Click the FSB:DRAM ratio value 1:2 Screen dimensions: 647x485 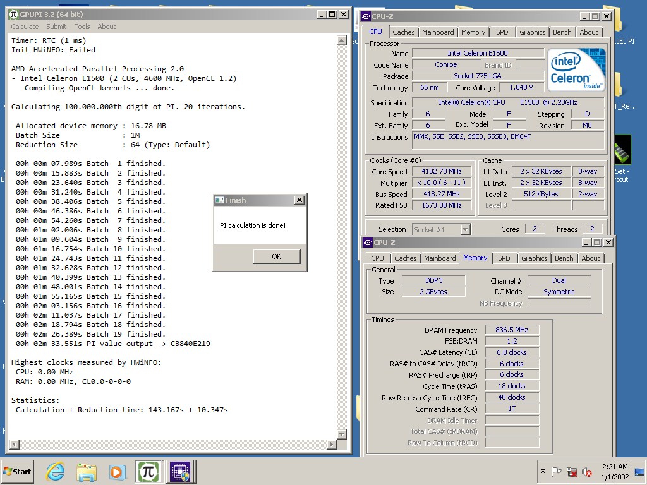tap(512, 341)
